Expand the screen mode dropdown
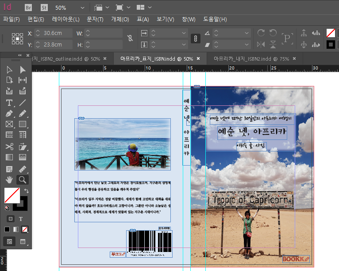This screenshot has height=271, width=339. tap(128, 8)
